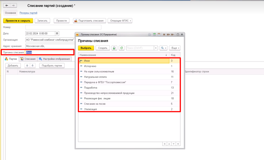Clear the search field with the x icon

coord(156,48)
